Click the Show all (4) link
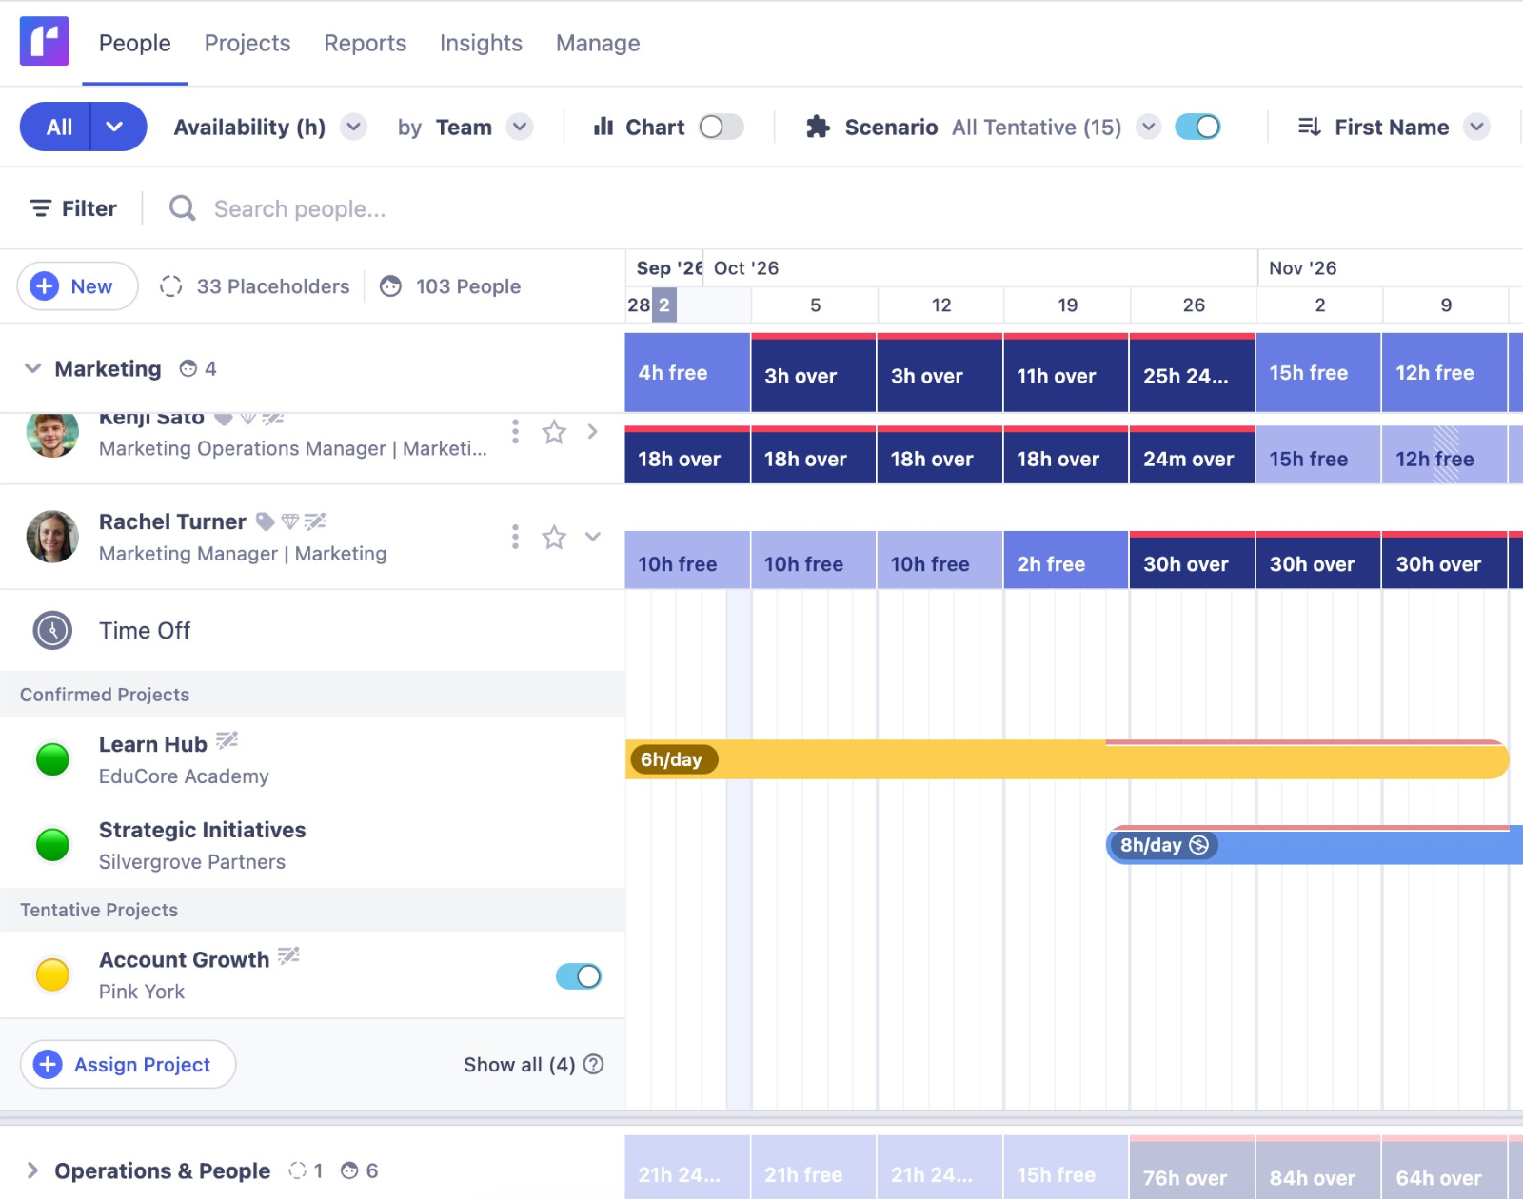 [x=519, y=1064]
